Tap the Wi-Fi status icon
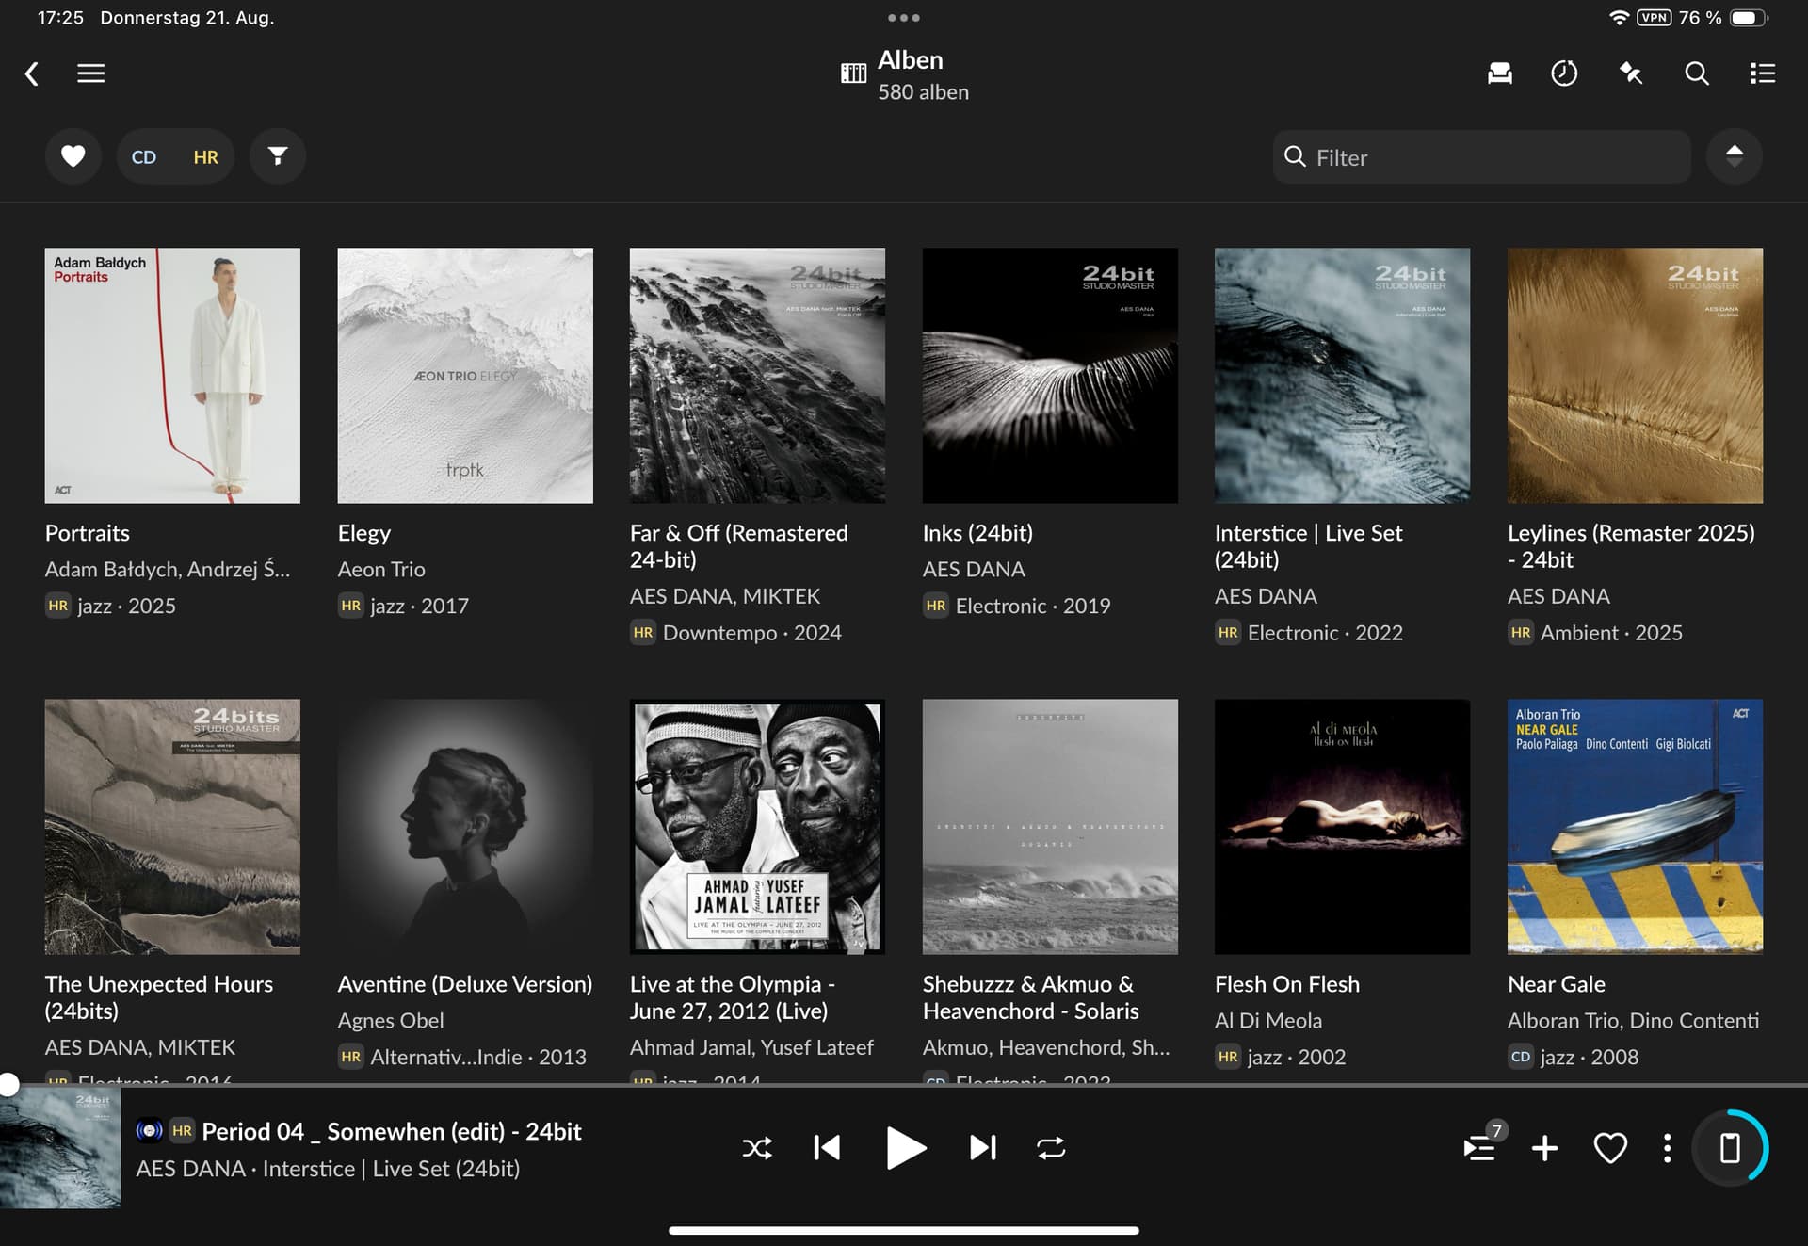This screenshot has width=1808, height=1246. [1618, 18]
